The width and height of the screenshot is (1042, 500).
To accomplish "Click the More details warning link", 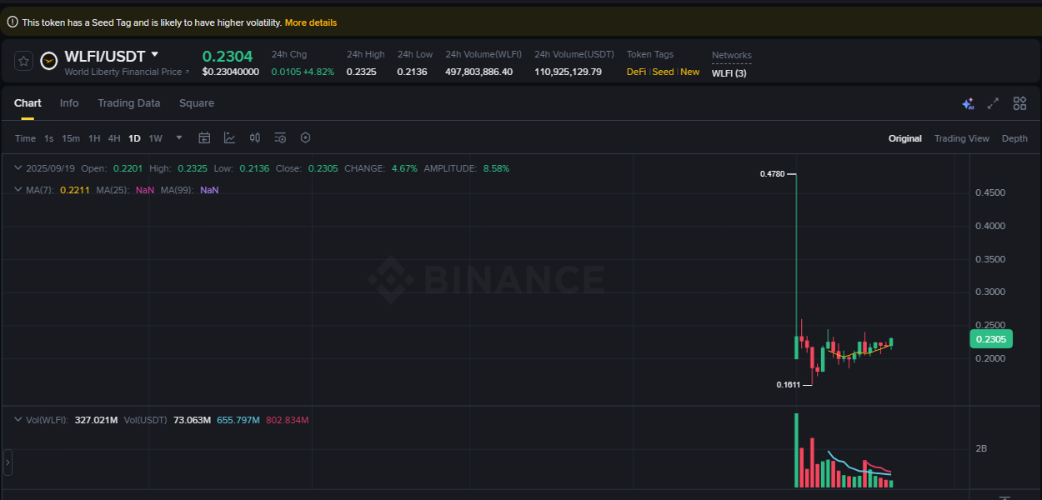I will click(x=311, y=22).
